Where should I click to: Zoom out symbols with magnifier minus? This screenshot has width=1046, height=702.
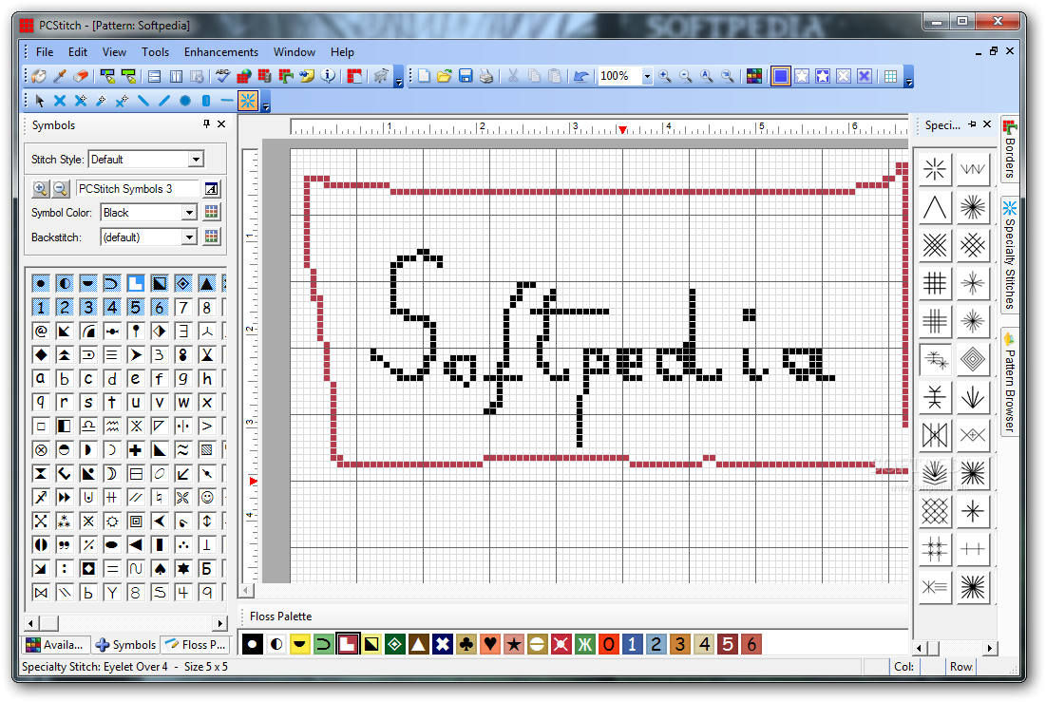pyautogui.click(x=61, y=189)
